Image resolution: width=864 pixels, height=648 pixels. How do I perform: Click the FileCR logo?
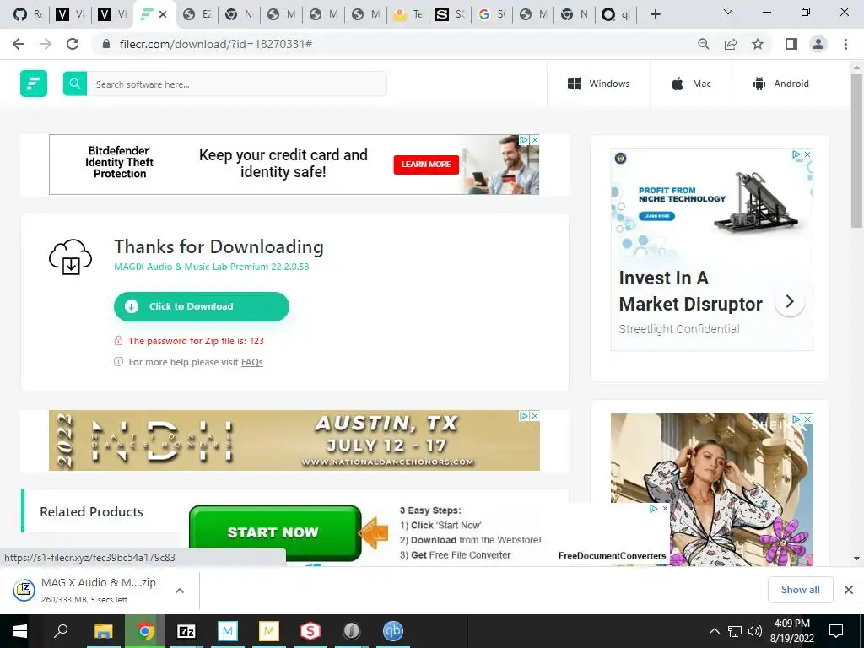(34, 84)
